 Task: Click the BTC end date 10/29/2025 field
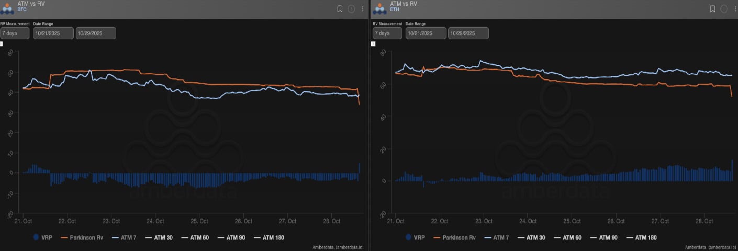[x=96, y=33]
